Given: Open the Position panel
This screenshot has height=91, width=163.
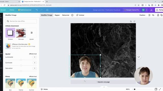Looking at the screenshot, I should coord(142,15).
